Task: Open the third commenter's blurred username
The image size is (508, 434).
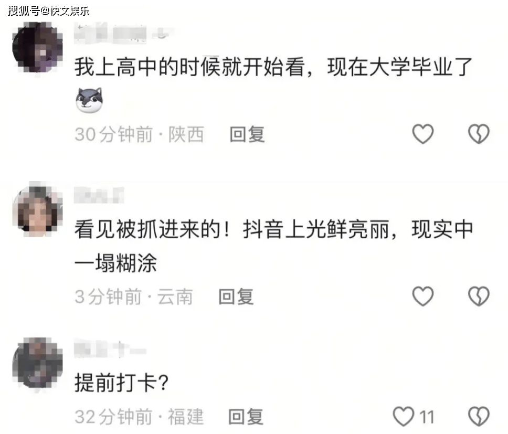Action: click(x=110, y=349)
